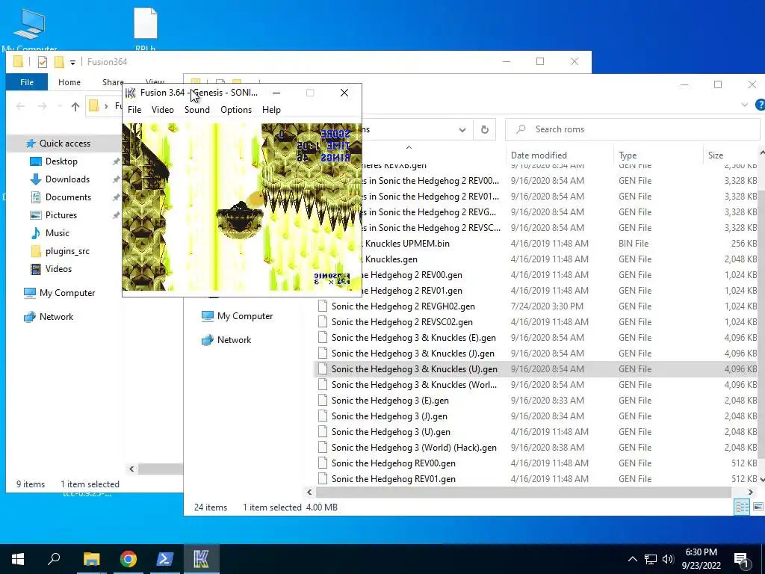The image size is (765, 574).
Task: Select file Sonic the Hedgehog 2 REVGH02.gen
Action: pos(403,306)
